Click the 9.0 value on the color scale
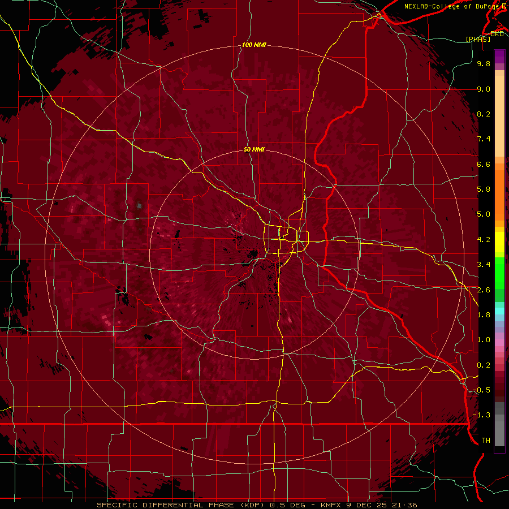 click(484, 89)
